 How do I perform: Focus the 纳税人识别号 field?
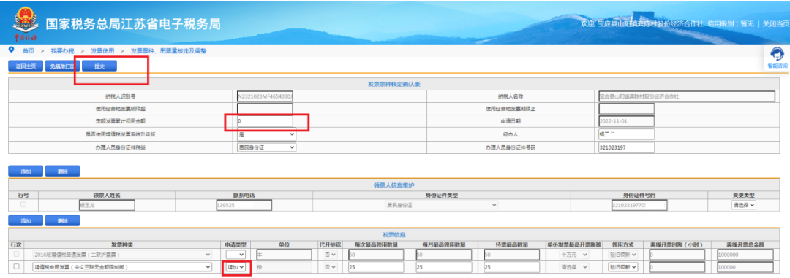tap(265, 96)
